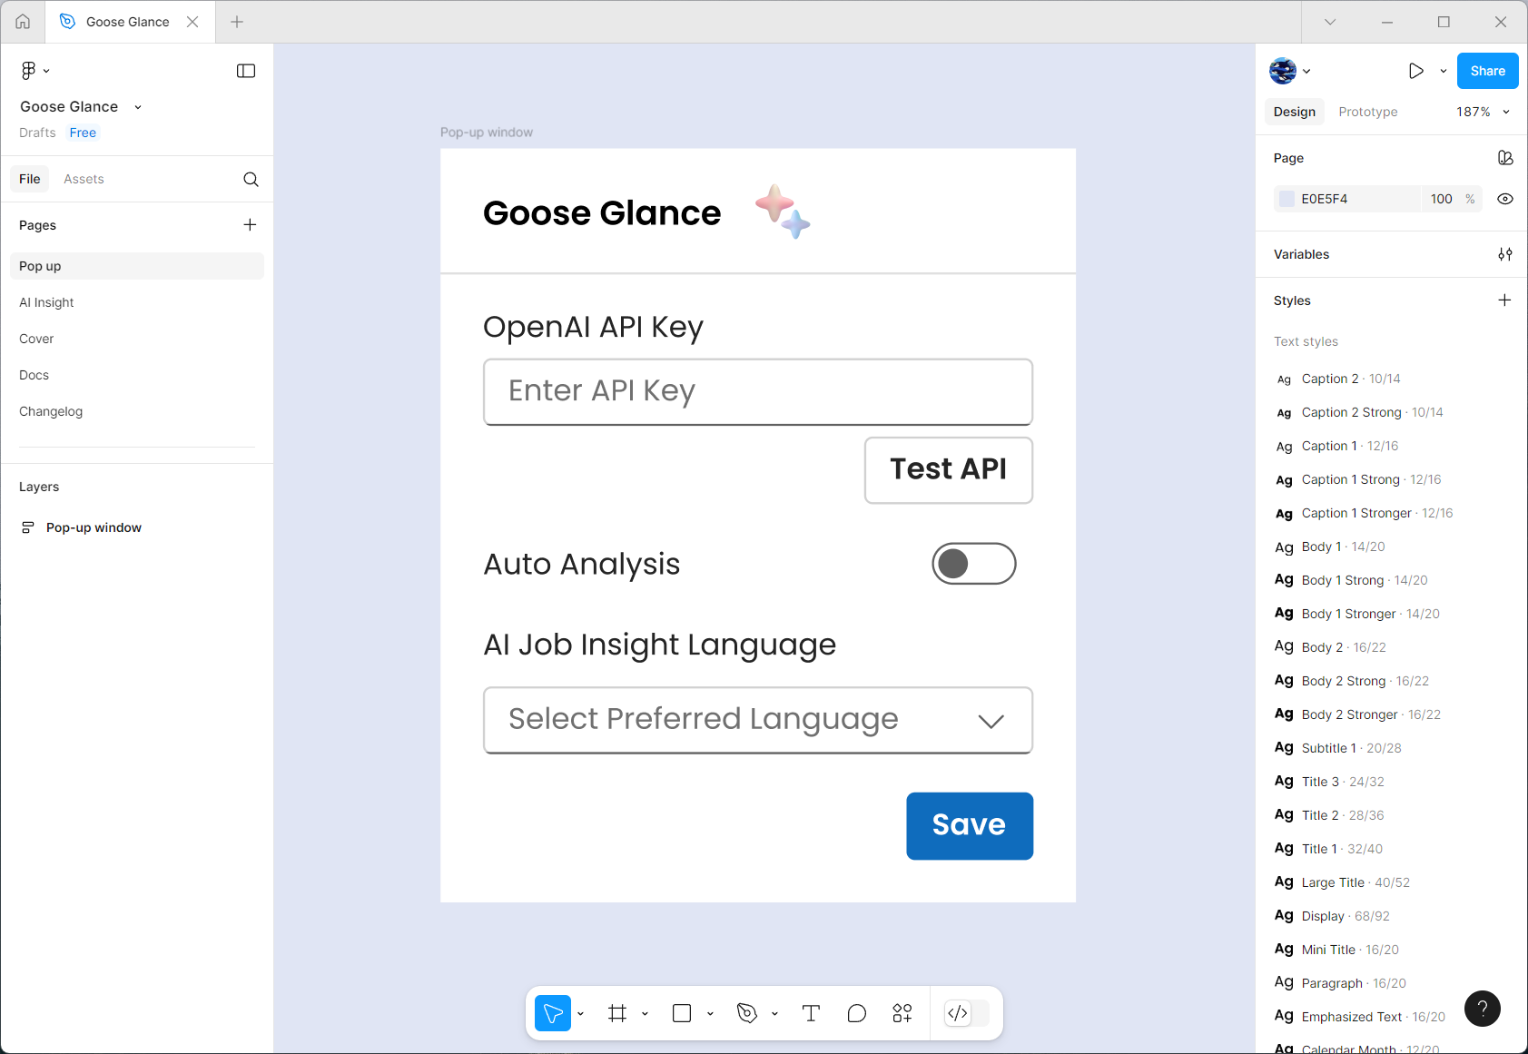Select the Frame tool
Viewport: 1528px width, 1054px height.
click(617, 1013)
